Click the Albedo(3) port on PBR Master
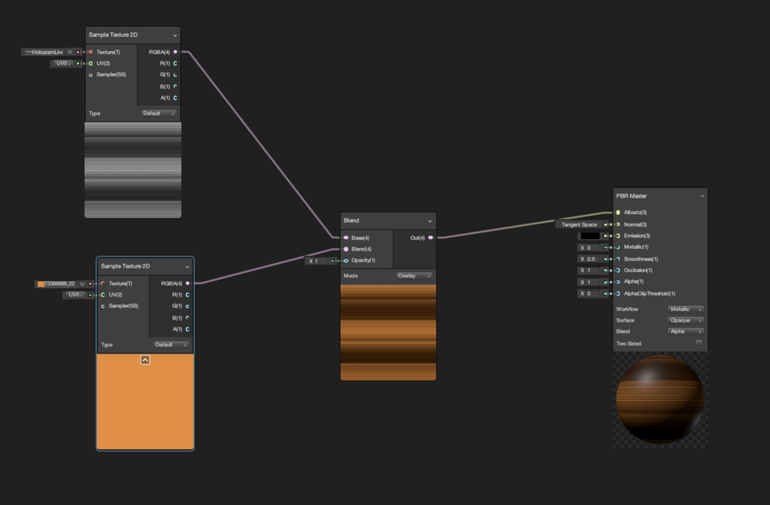The height and width of the screenshot is (505, 770). click(618, 213)
